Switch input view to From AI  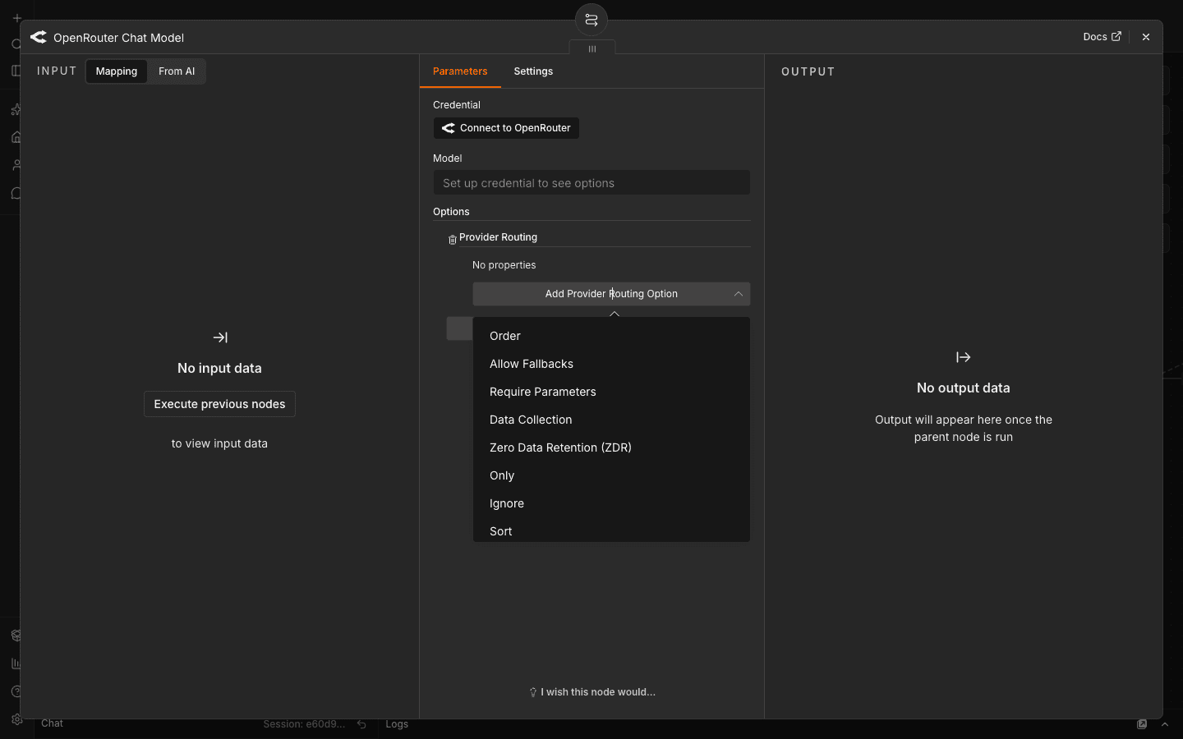[177, 71]
